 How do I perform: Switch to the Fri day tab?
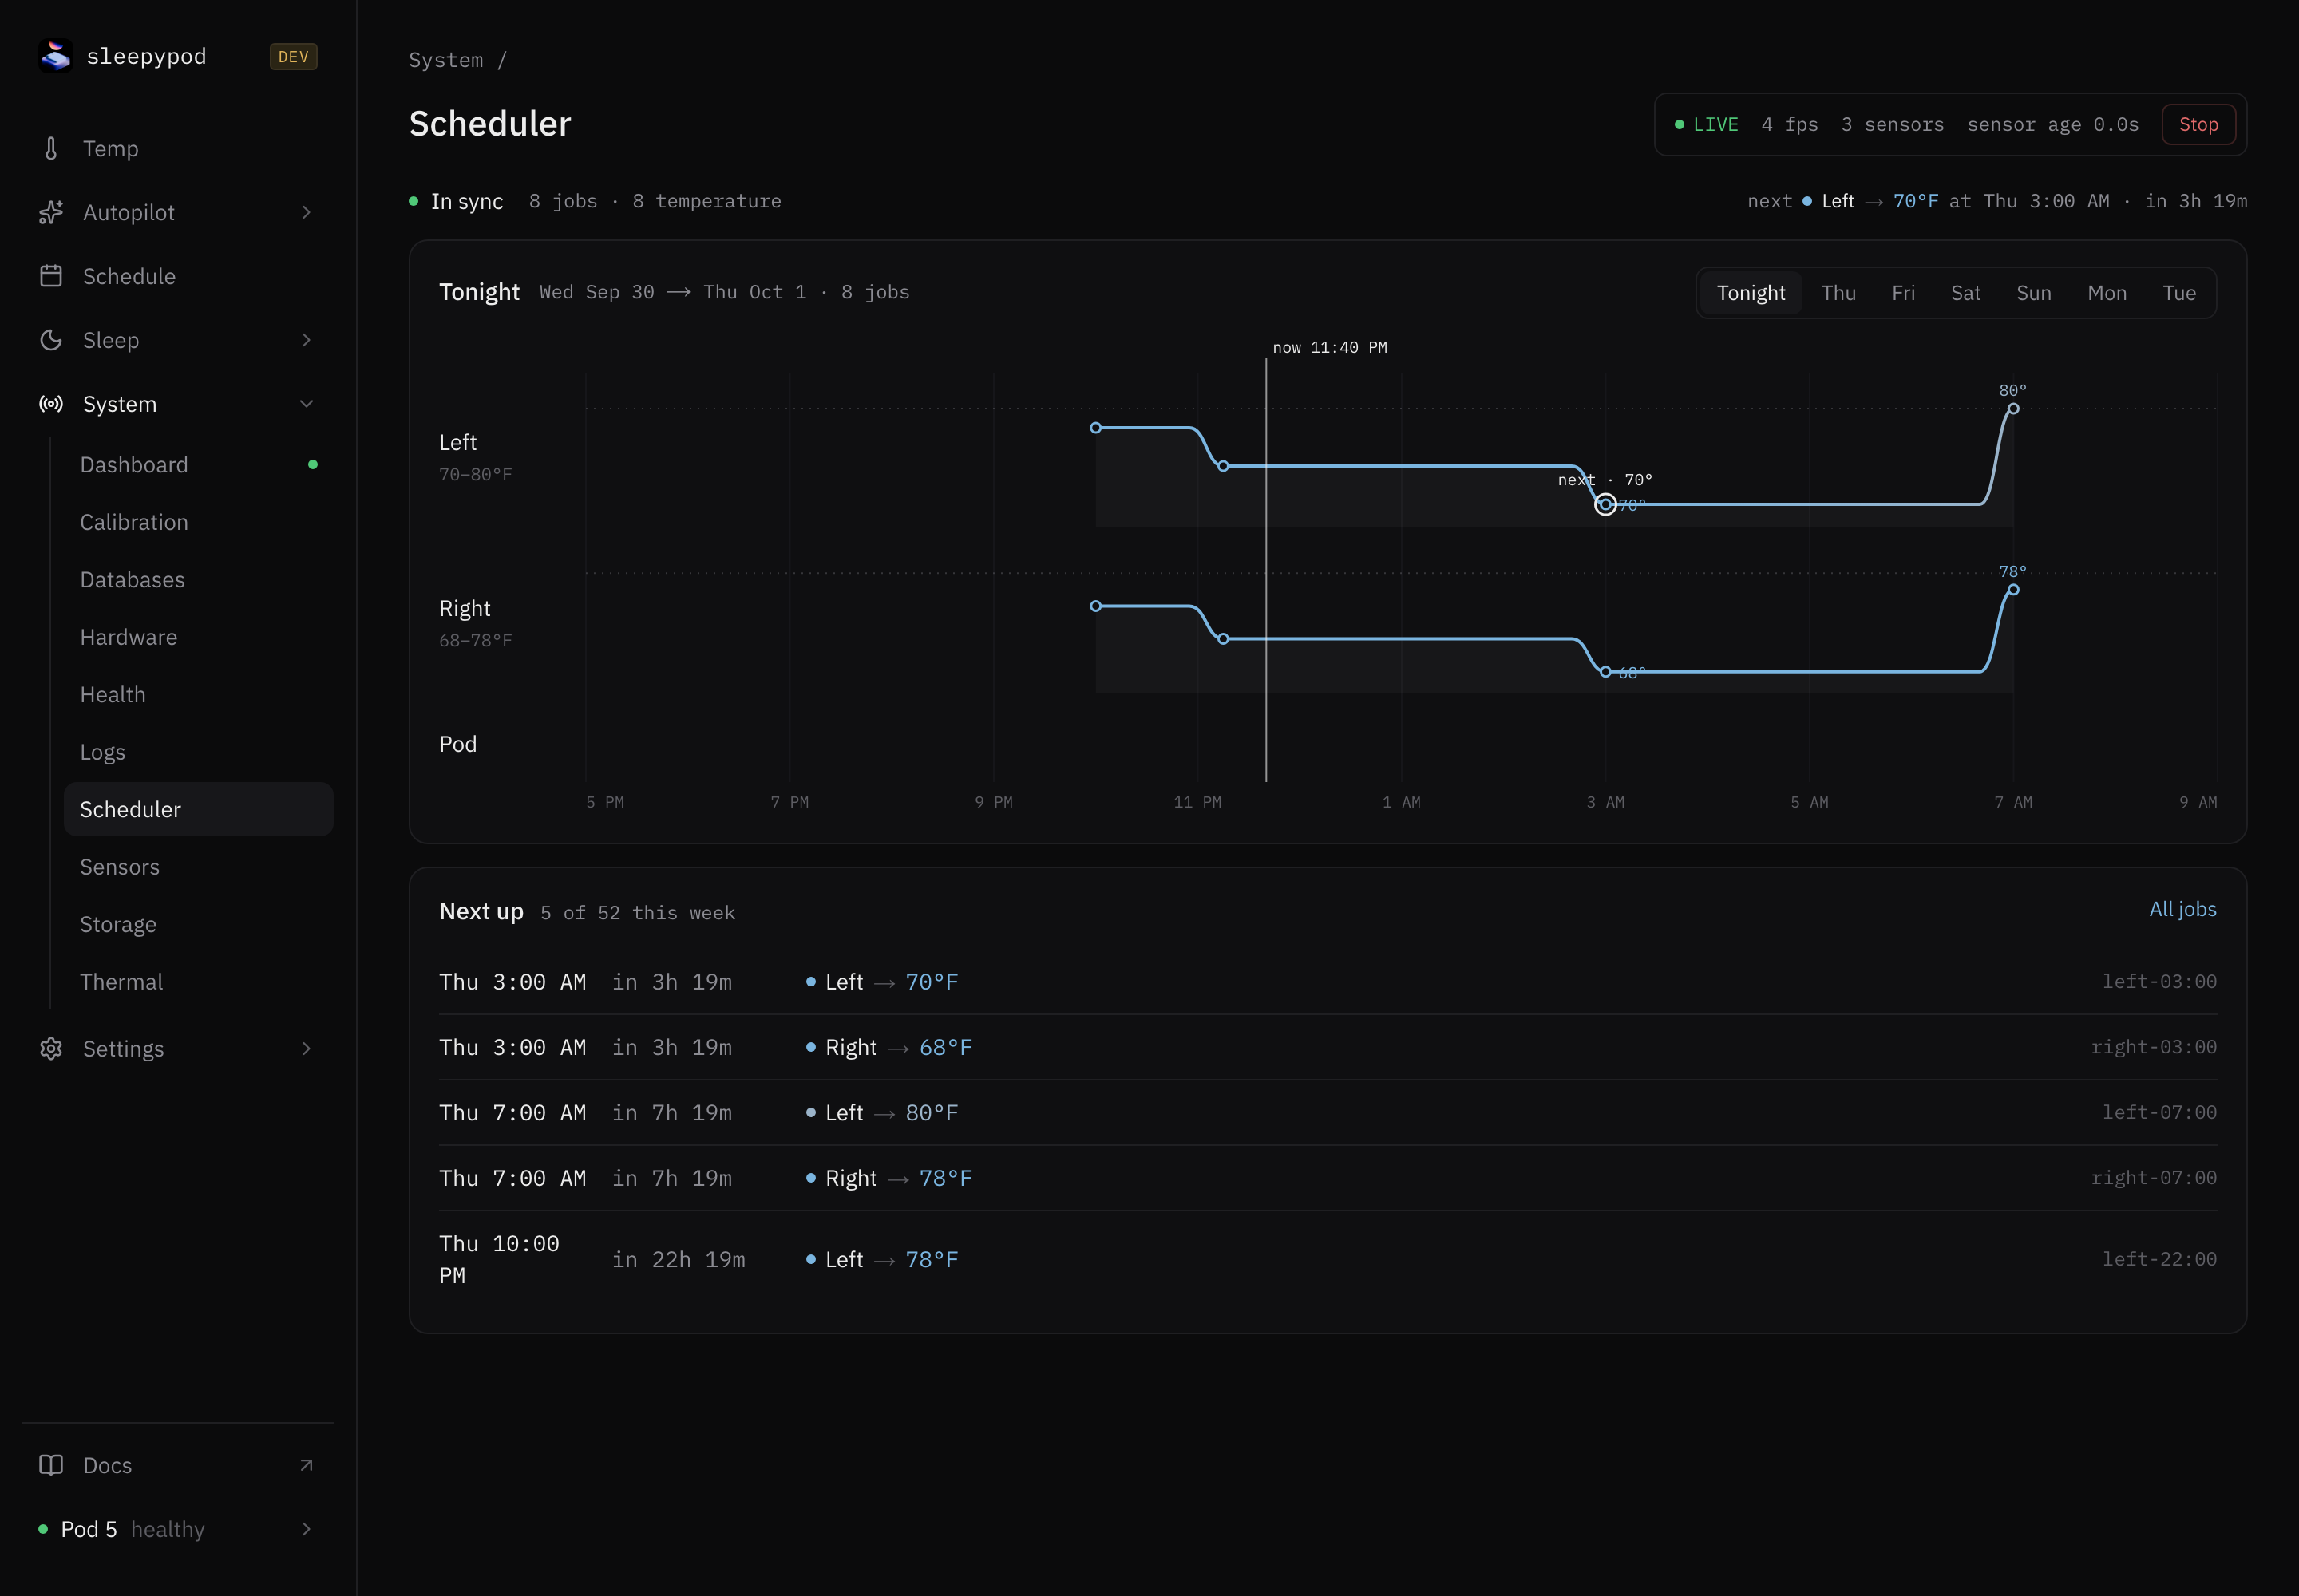pyautogui.click(x=1903, y=293)
